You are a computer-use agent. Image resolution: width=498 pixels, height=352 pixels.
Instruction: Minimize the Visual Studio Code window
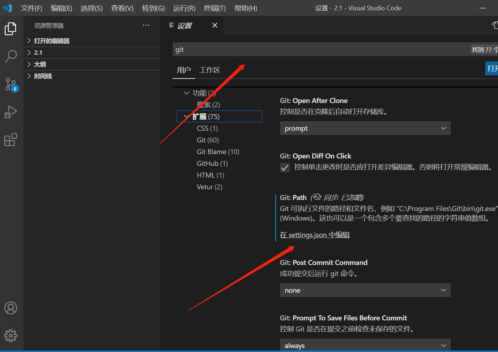pos(483,8)
